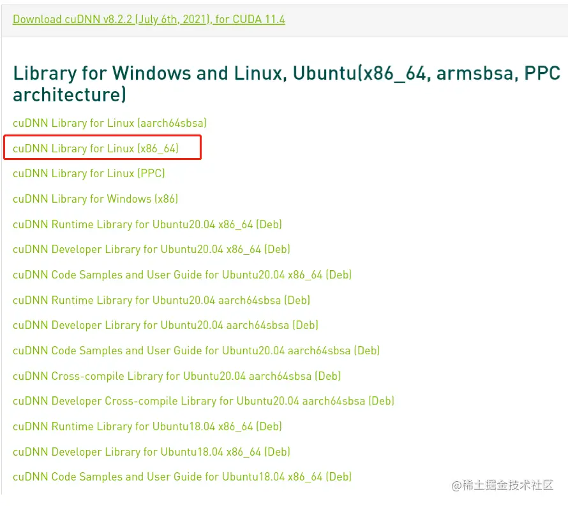Open Download cuDNN v8.2.2 for CUDA 11.4 link
The height and width of the screenshot is (506, 568).
coord(149,19)
